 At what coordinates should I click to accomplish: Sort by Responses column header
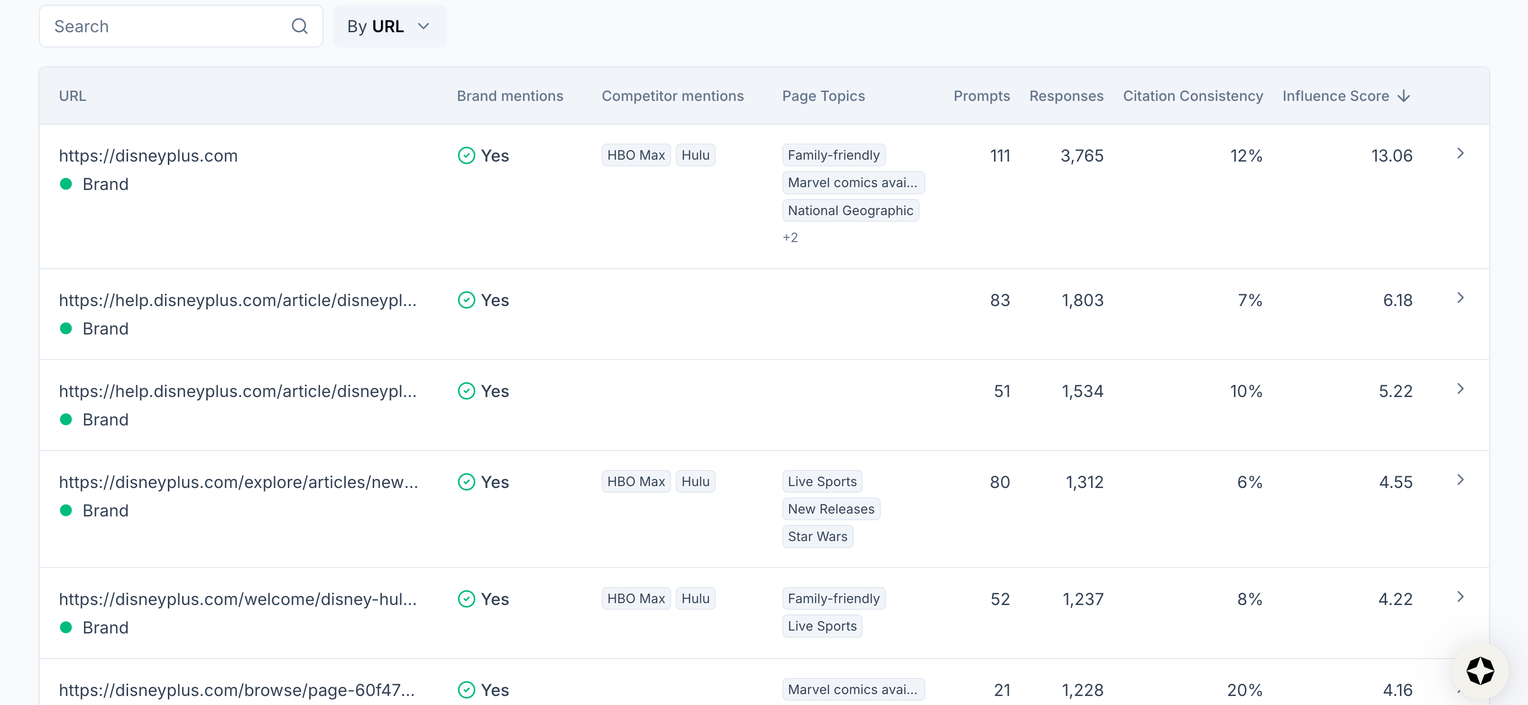1066,96
